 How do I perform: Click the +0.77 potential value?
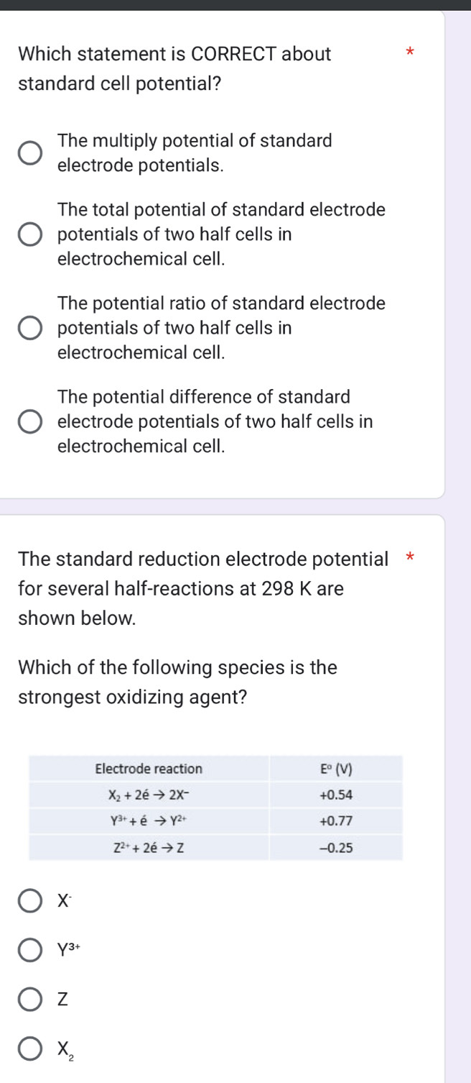point(336,821)
